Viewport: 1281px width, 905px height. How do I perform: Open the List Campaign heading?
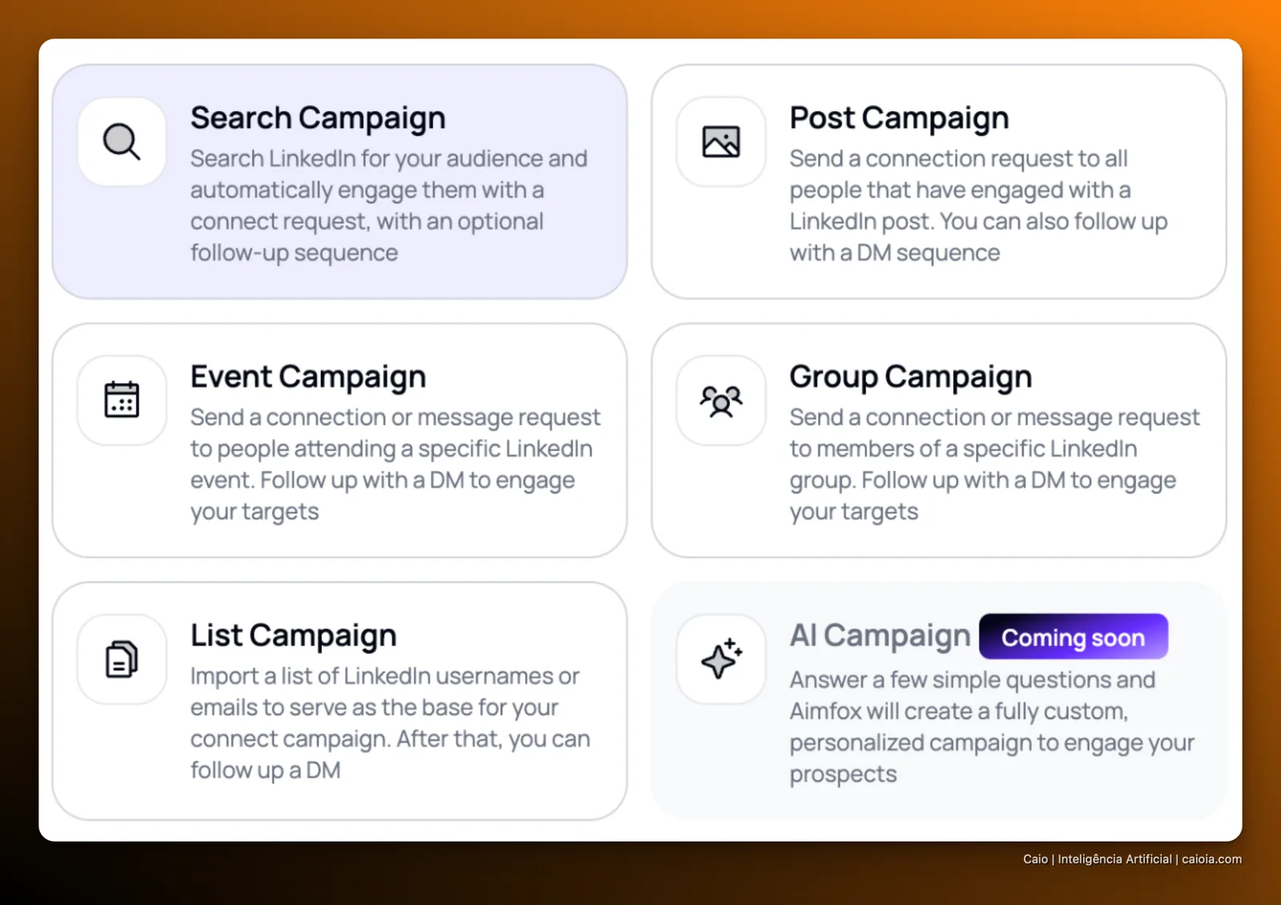[293, 635]
